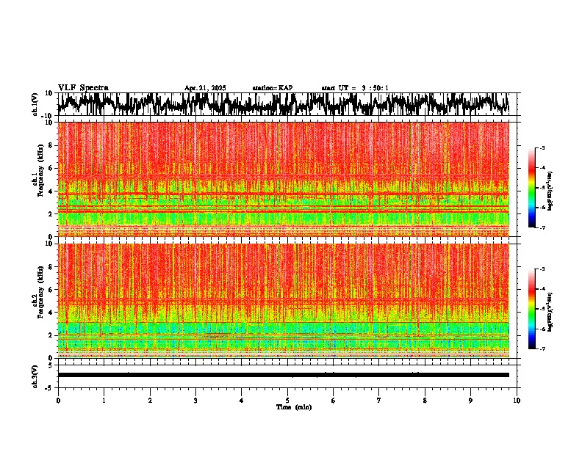Click the time axis tick label "7"

point(379,401)
